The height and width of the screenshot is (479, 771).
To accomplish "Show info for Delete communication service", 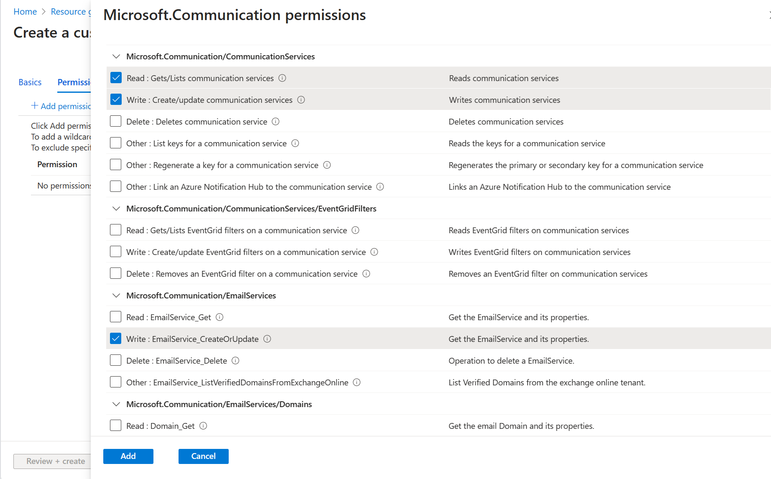I will [x=276, y=122].
